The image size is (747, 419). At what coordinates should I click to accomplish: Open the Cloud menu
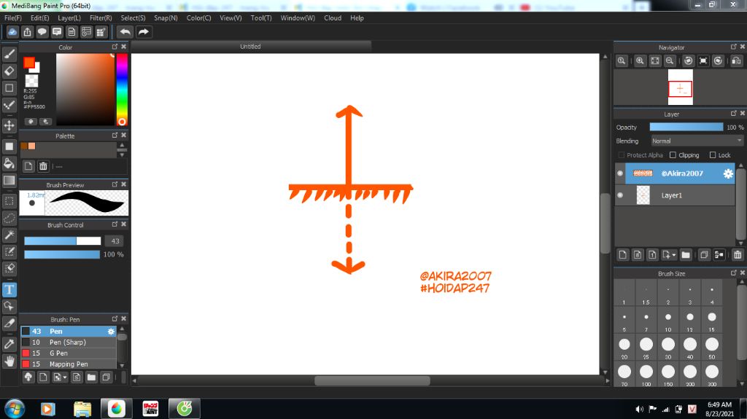(333, 17)
